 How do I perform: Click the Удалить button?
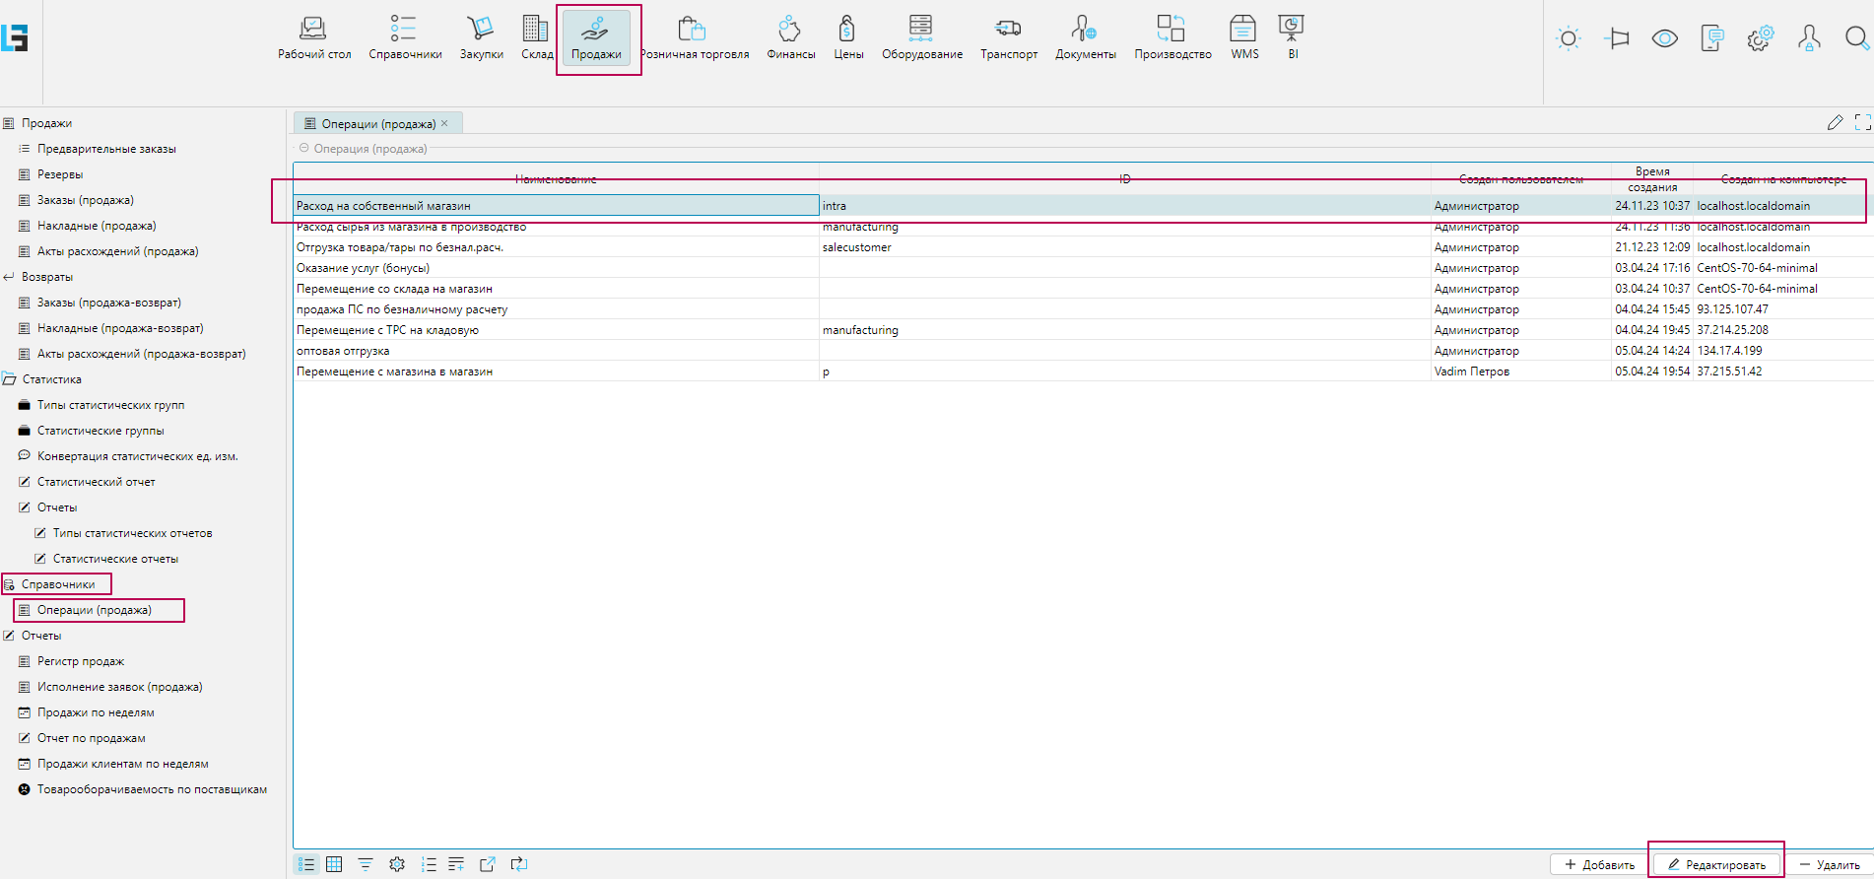(1830, 864)
